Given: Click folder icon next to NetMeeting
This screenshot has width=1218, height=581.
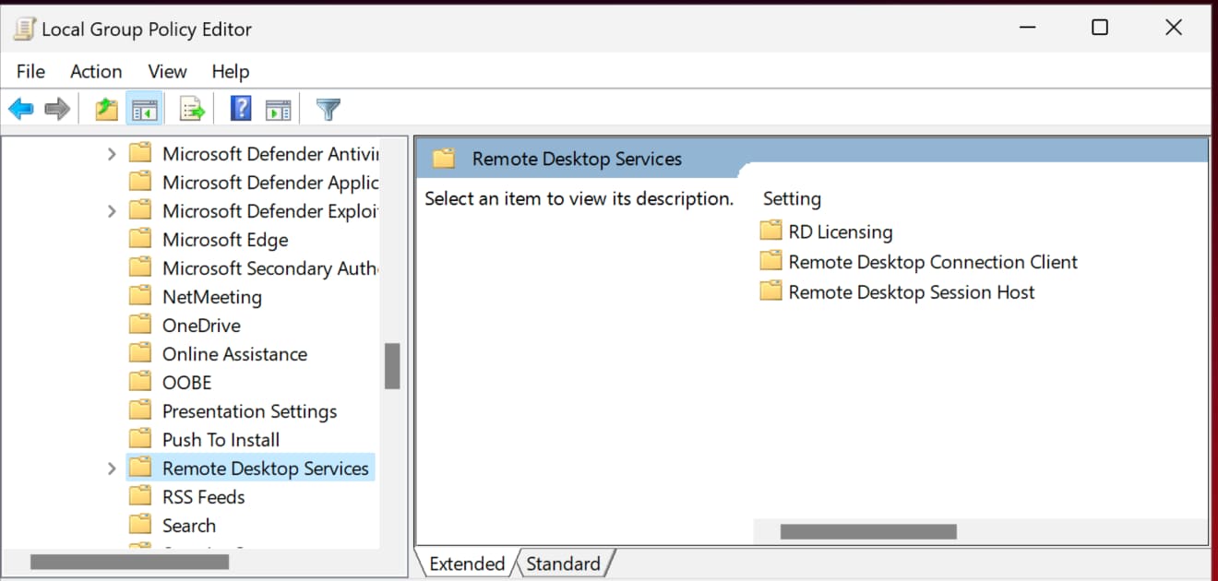Looking at the screenshot, I should tap(140, 296).
